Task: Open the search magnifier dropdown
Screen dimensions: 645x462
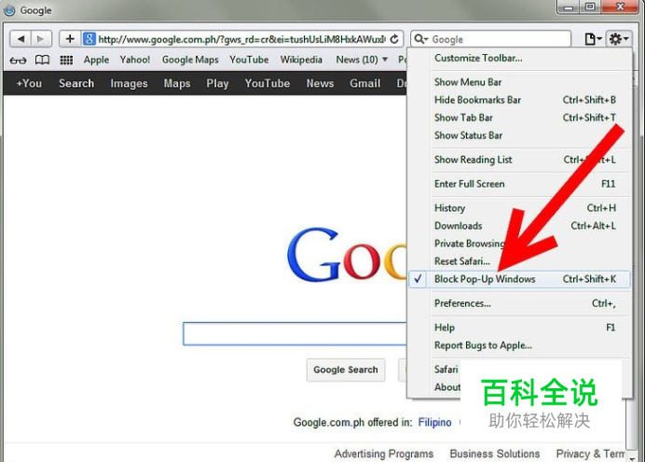Action: coord(420,39)
